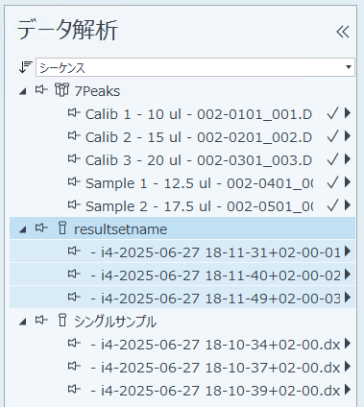Toggle checkmark on Calib 2 - 15 ul row
Screen dimensions: 364x407
pos(332,136)
